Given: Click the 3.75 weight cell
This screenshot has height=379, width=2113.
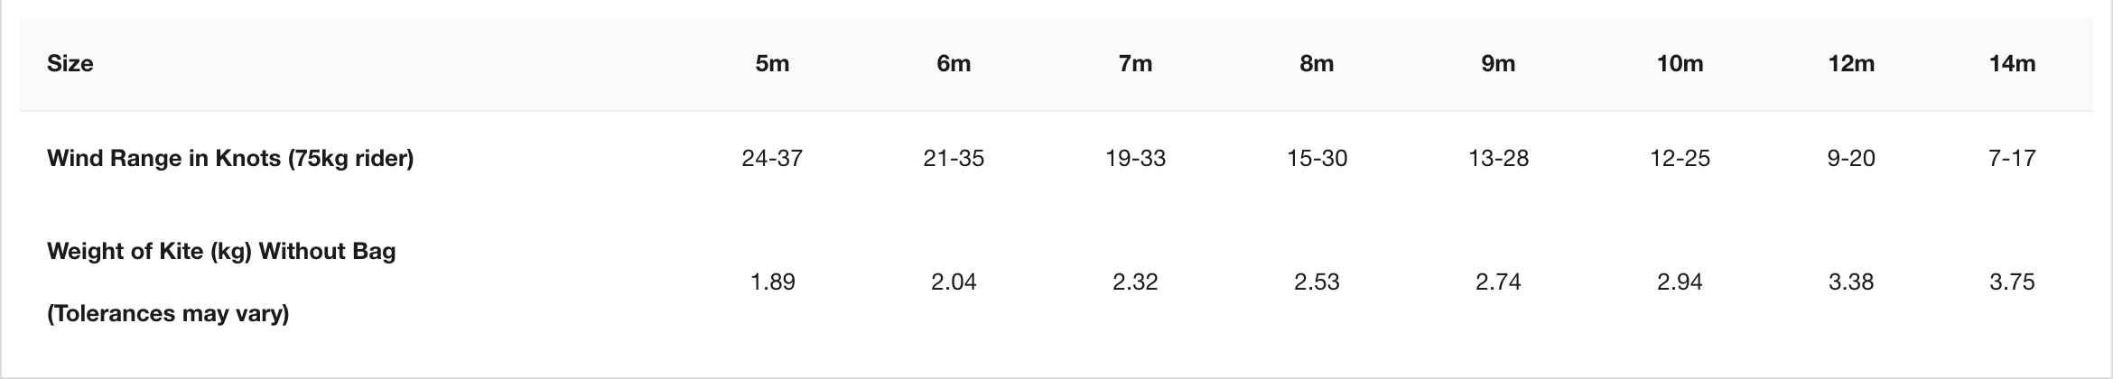Looking at the screenshot, I should tap(2012, 282).
